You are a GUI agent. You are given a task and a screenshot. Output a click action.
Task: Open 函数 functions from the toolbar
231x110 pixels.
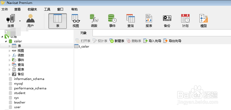click(x=94, y=21)
